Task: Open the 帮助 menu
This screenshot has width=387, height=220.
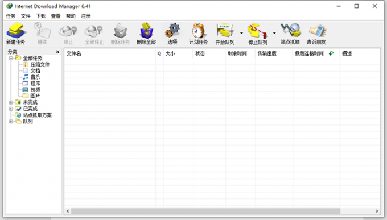Action: coord(71,16)
